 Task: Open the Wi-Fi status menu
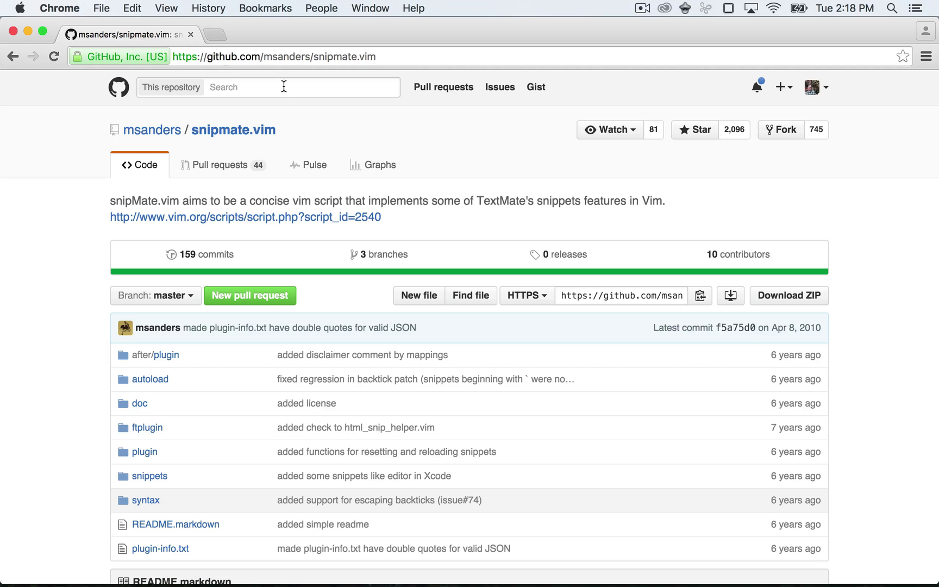773,8
